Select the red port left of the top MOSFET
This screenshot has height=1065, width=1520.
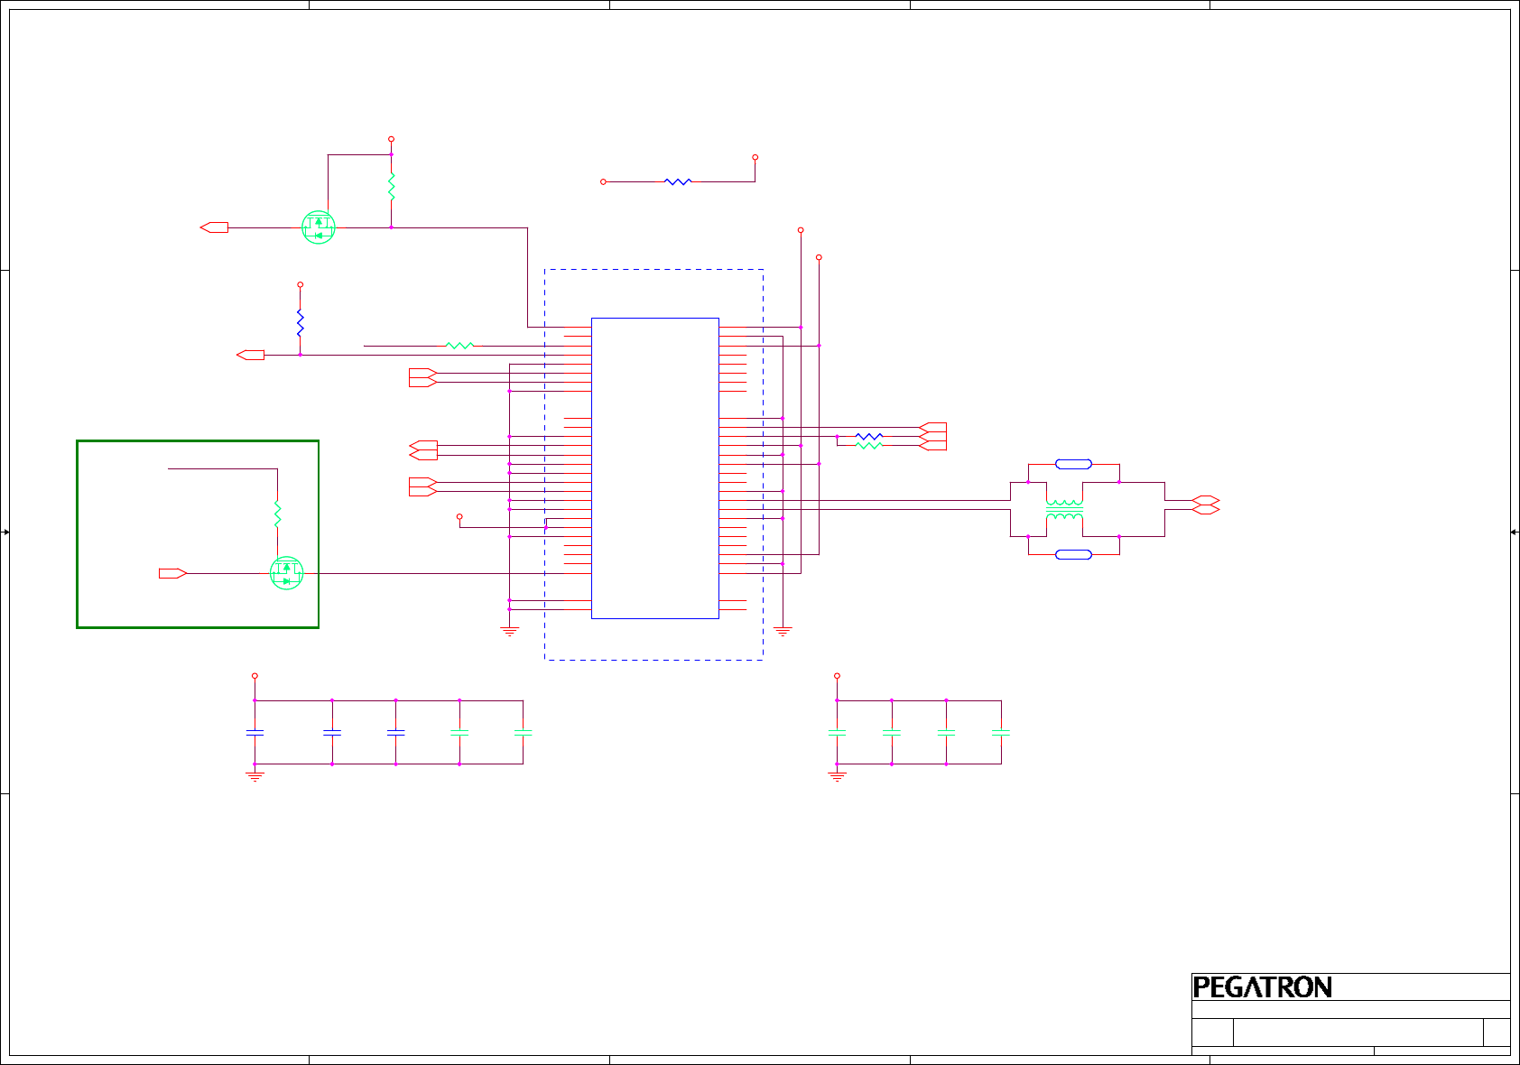[214, 227]
